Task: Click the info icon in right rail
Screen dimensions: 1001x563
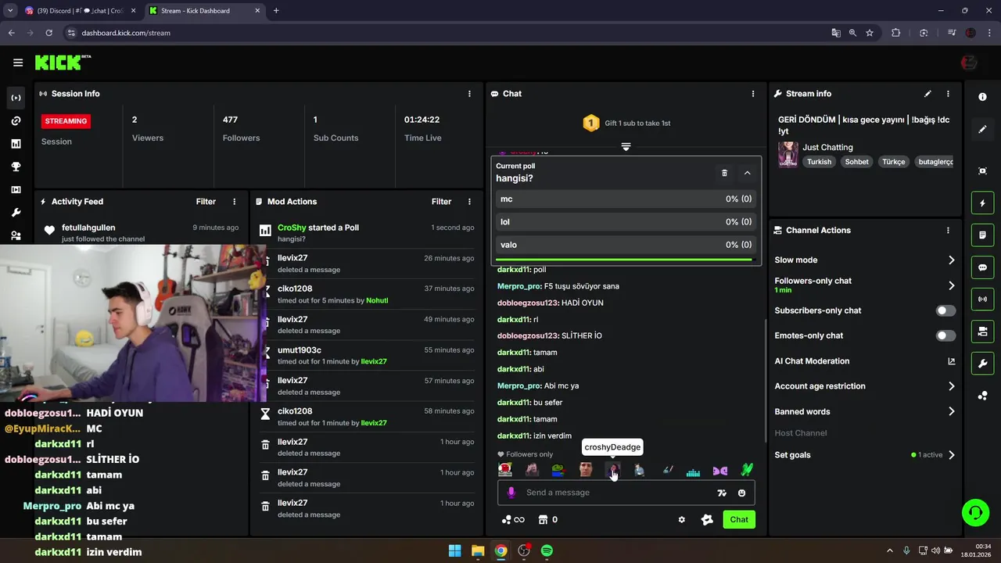Action: (x=982, y=97)
